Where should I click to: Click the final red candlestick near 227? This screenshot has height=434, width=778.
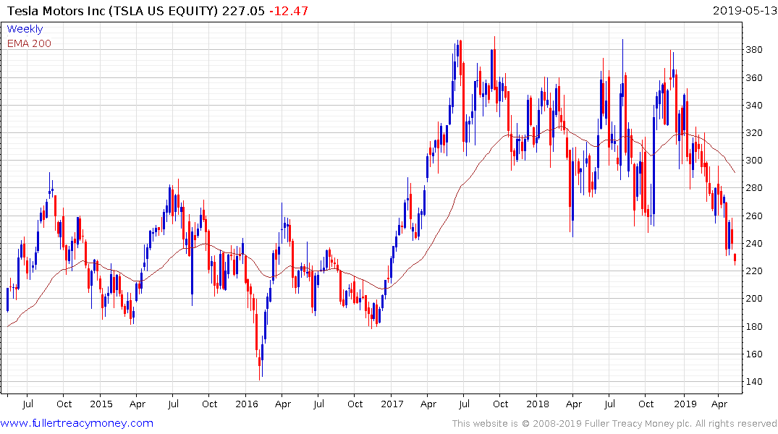[x=735, y=258]
